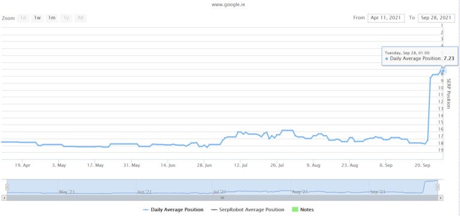Click the navigator scrollbar left arrow

4,198
